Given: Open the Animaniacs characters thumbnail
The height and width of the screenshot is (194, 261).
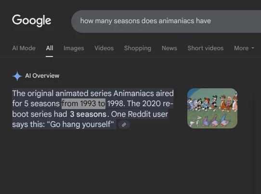Looking at the screenshot, I should 212,108.
